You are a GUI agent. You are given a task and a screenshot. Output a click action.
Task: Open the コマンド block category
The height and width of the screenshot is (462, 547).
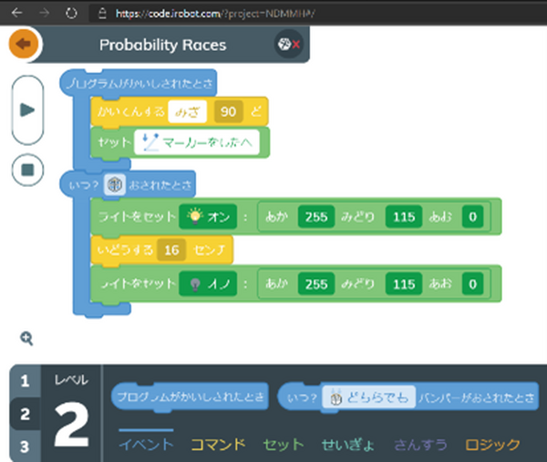point(217,444)
